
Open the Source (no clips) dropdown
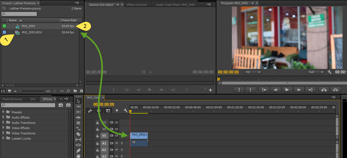coord(118,5)
